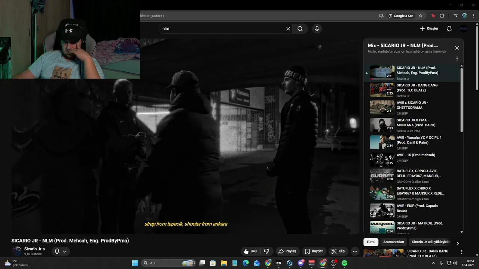
Task: Click the taskbar Ara search box
Action: tap(169, 263)
